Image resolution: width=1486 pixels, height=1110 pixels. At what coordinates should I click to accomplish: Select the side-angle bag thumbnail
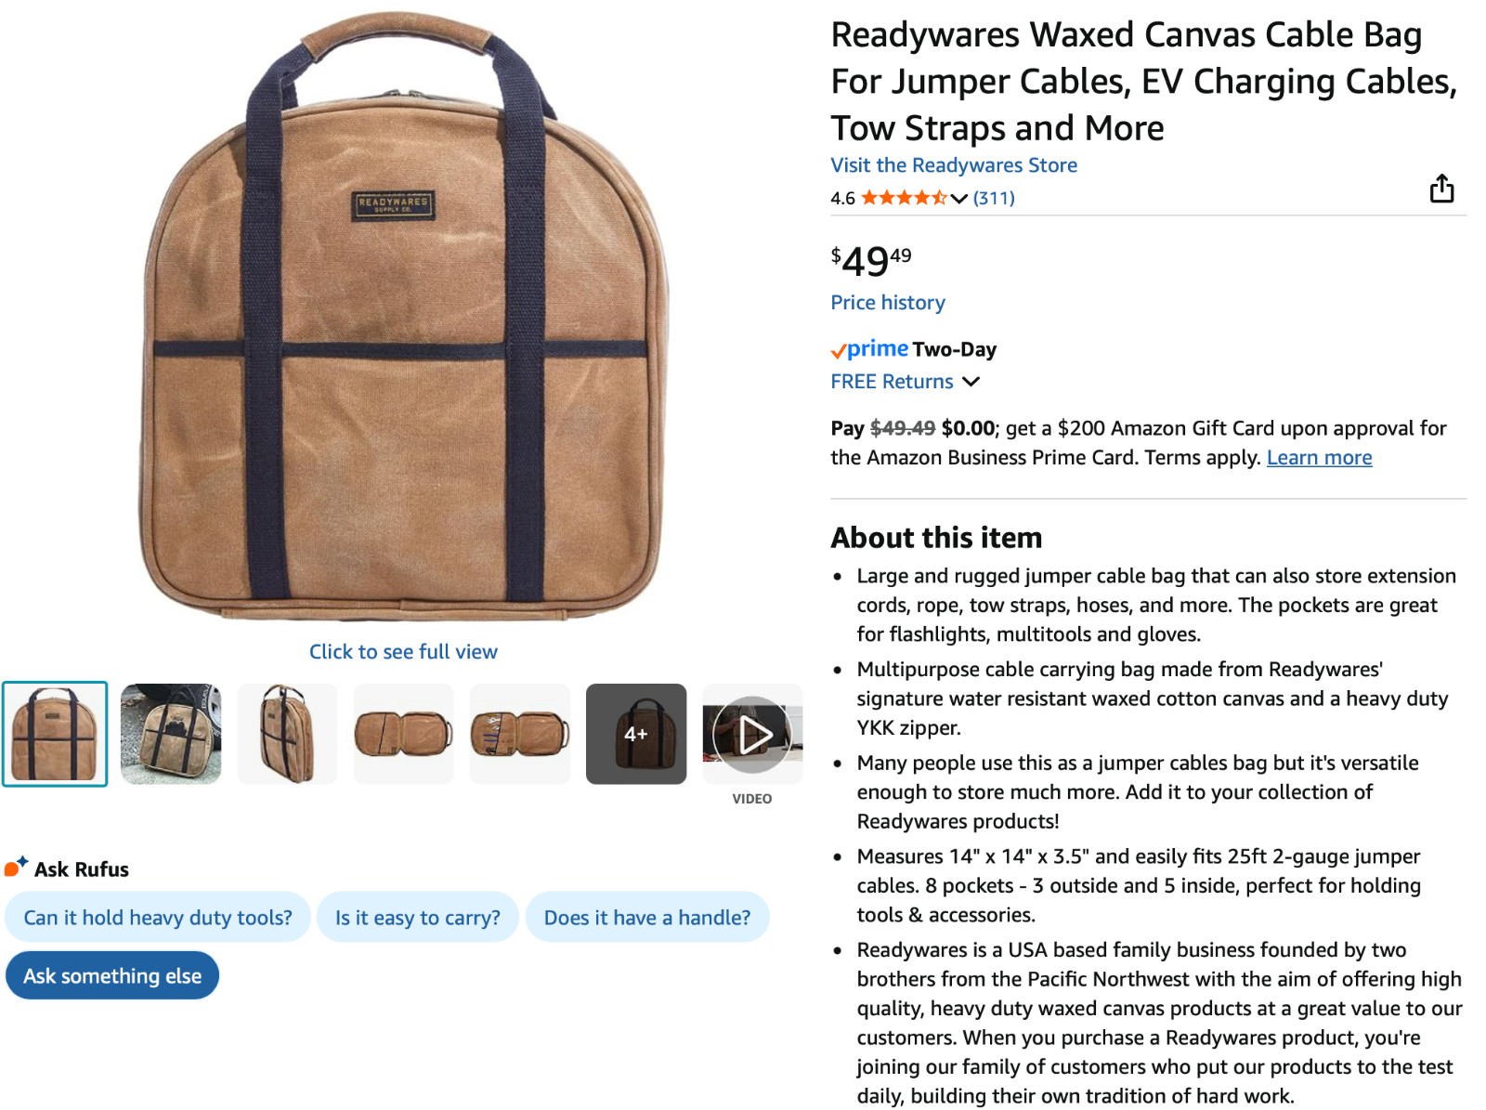click(288, 734)
